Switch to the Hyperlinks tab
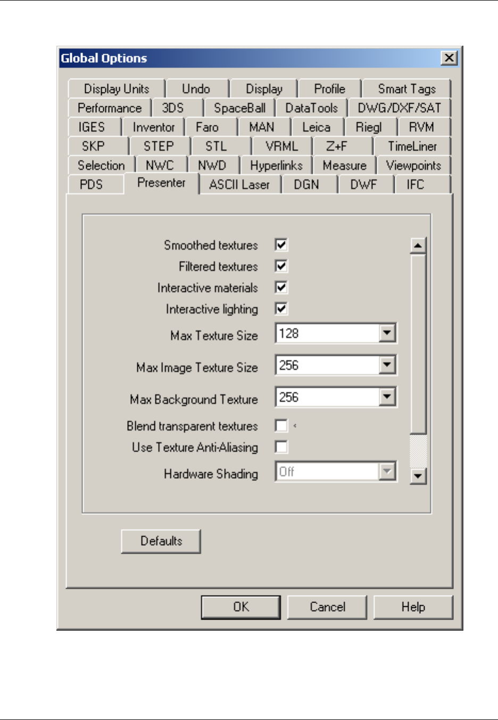This screenshot has height=720, width=498. pyautogui.click(x=276, y=165)
